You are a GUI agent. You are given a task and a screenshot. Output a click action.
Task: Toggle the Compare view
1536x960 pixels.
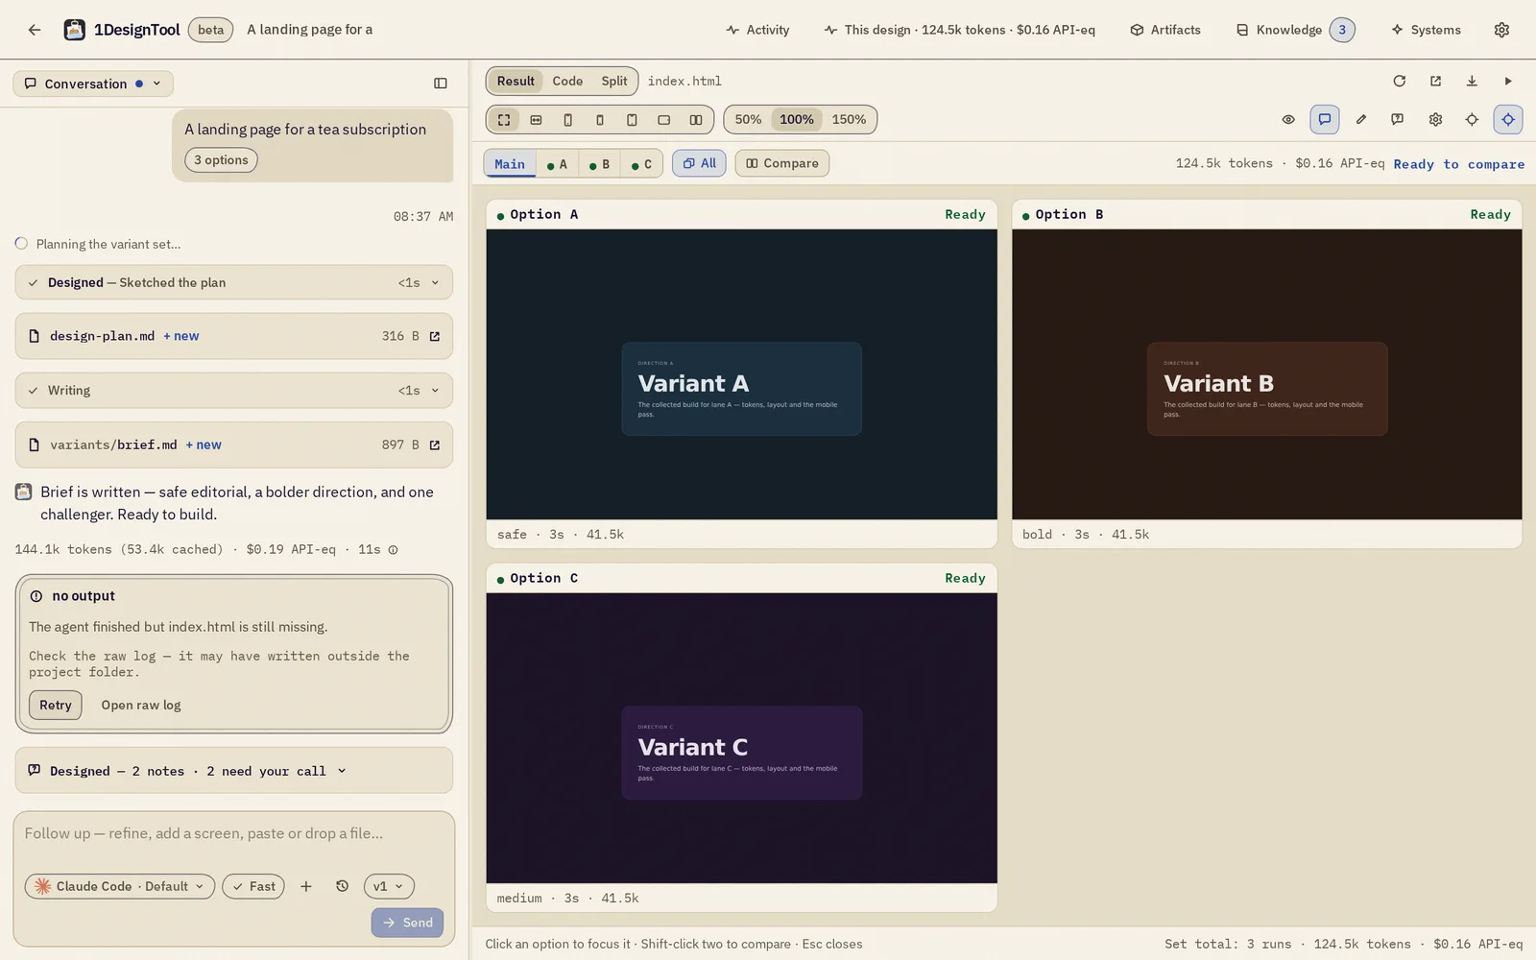(x=782, y=163)
